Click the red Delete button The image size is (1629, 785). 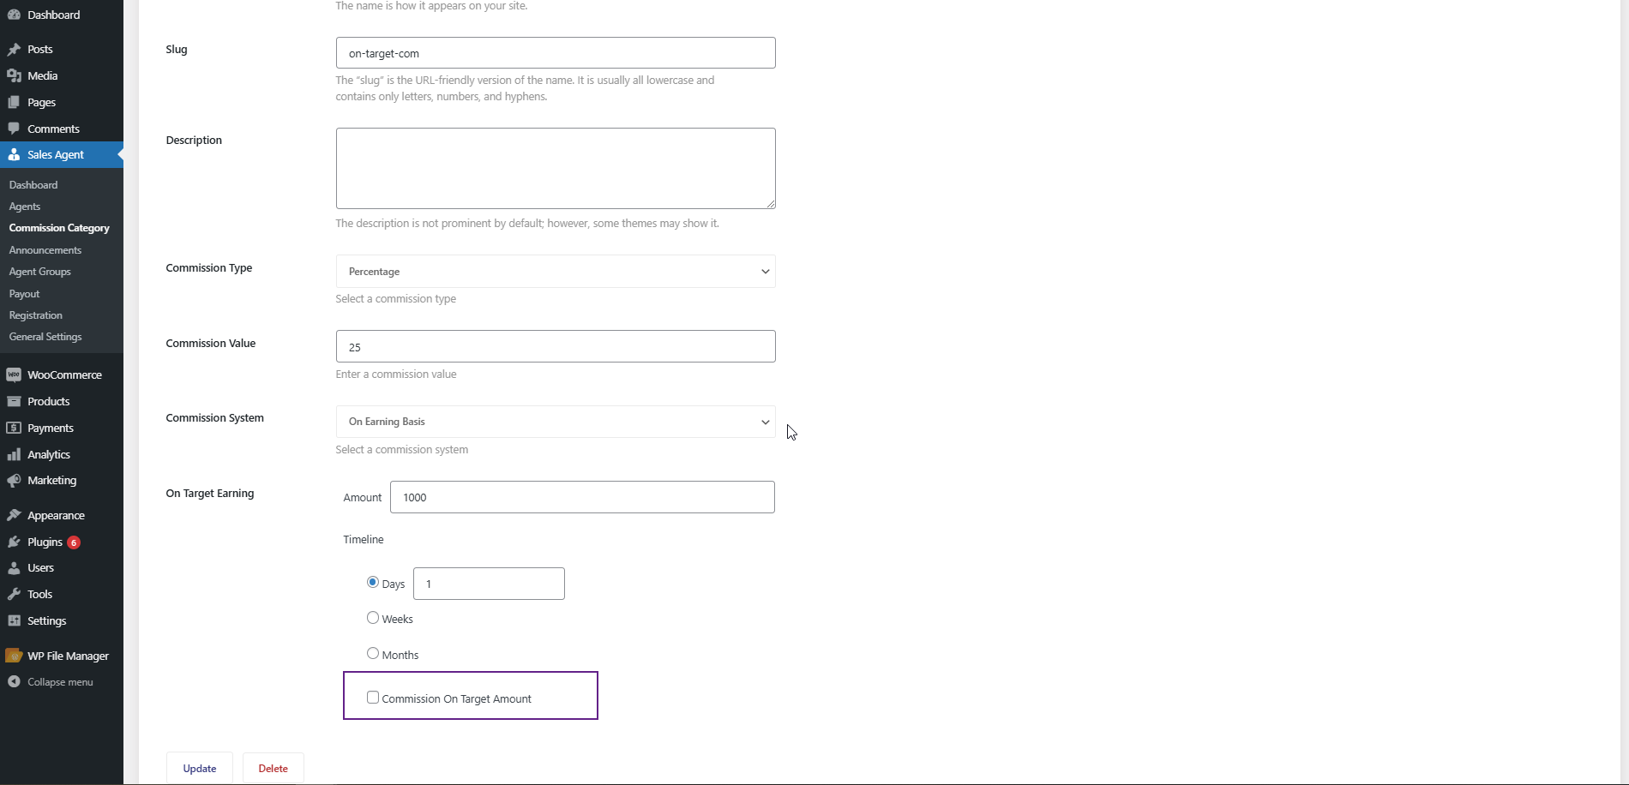pos(274,769)
